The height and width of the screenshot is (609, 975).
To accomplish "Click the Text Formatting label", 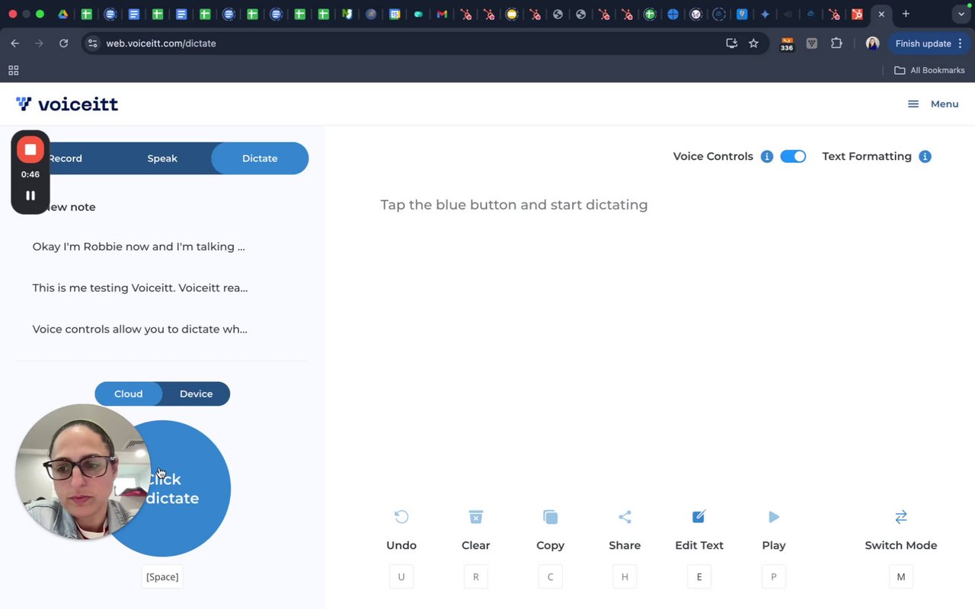I will pyautogui.click(x=867, y=156).
